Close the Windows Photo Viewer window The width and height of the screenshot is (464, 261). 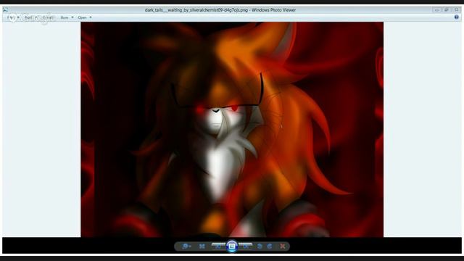tap(456, 9)
